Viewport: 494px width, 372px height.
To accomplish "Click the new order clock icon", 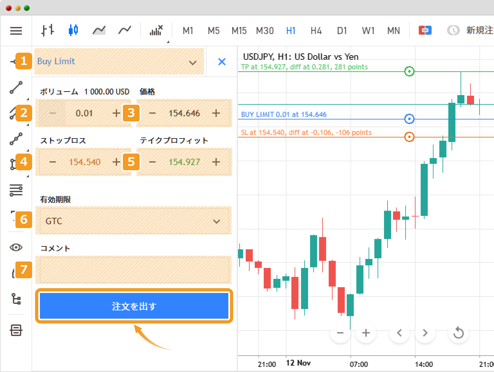I will [453, 31].
